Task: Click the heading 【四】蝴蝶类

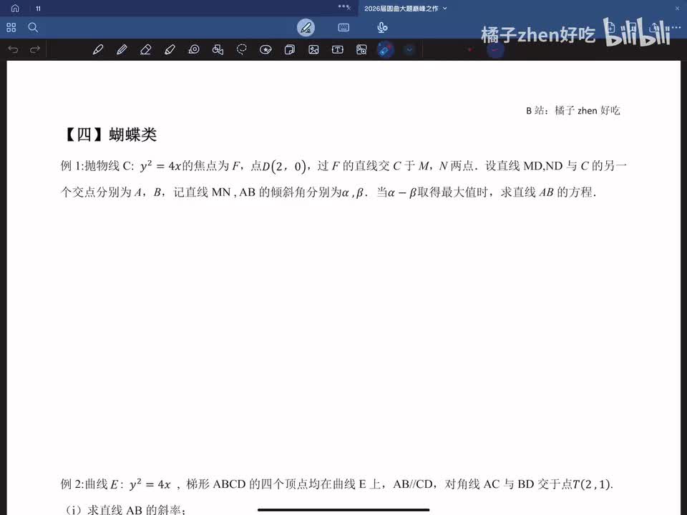Action: point(110,134)
